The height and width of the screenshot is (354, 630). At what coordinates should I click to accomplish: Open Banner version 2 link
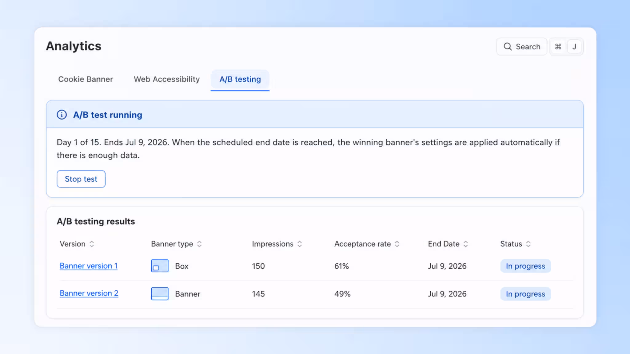click(89, 293)
